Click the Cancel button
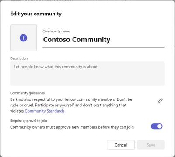The width and height of the screenshot is (175, 157). click(x=121, y=145)
